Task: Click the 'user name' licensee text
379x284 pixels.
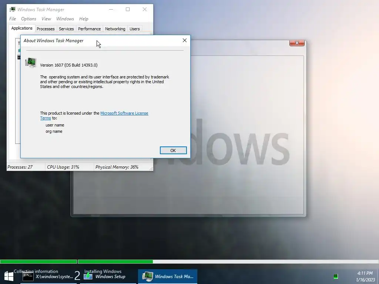Action: pyautogui.click(x=55, y=125)
